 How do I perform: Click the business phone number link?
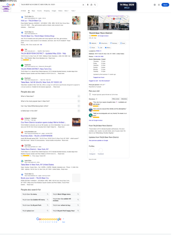click(x=98, y=56)
